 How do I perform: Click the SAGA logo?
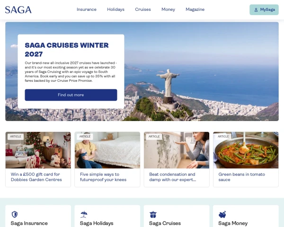click(x=18, y=10)
